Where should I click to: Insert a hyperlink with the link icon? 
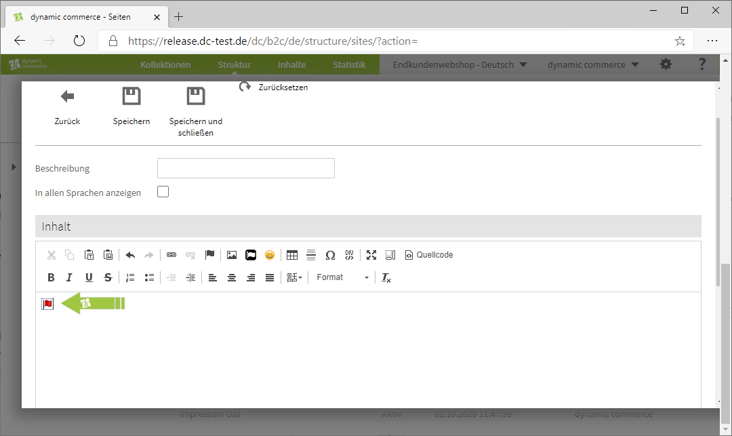(171, 255)
